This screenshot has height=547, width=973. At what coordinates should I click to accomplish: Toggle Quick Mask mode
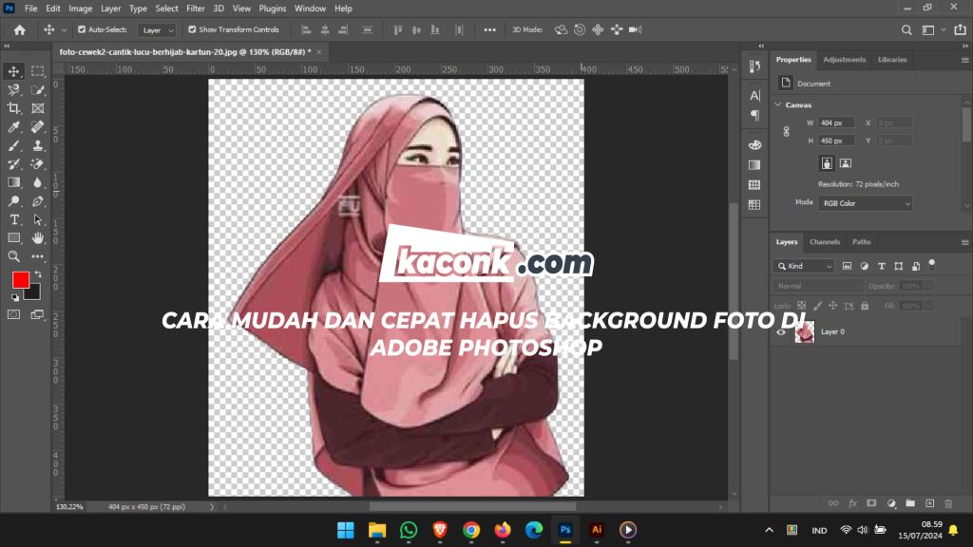pos(13,314)
